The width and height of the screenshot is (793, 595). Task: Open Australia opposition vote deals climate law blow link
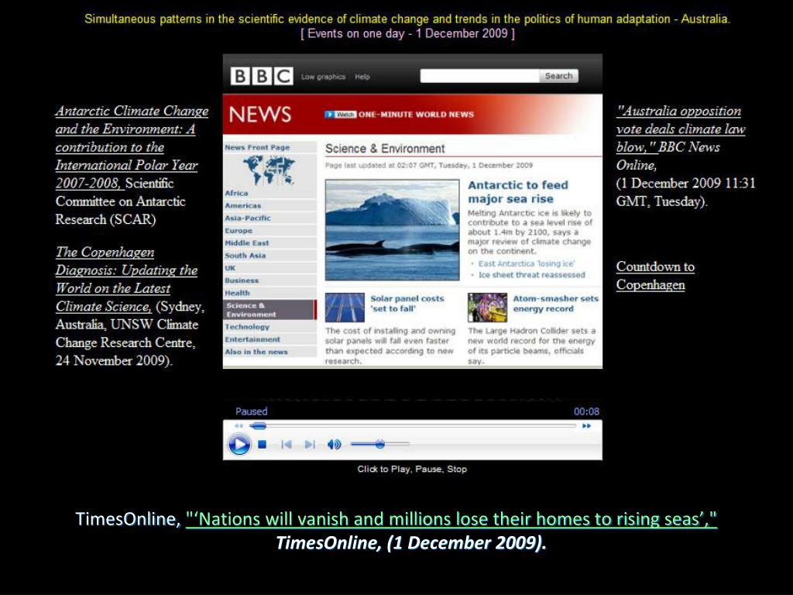tap(680, 129)
